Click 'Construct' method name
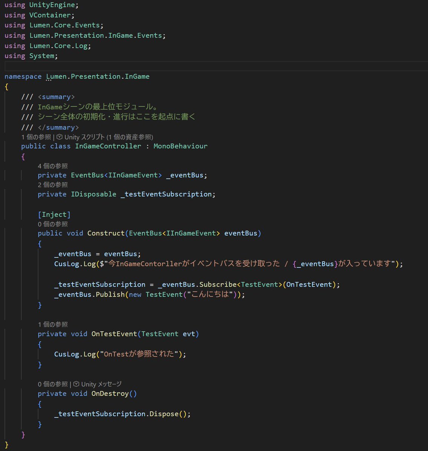Viewport: 428px width, 451px height. point(106,233)
